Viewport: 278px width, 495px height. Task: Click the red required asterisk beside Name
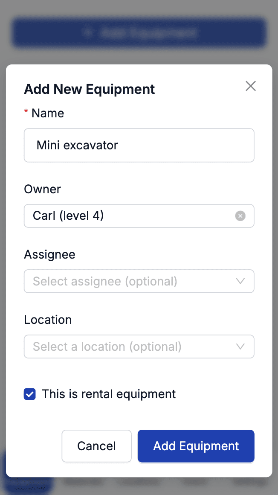tap(26, 112)
